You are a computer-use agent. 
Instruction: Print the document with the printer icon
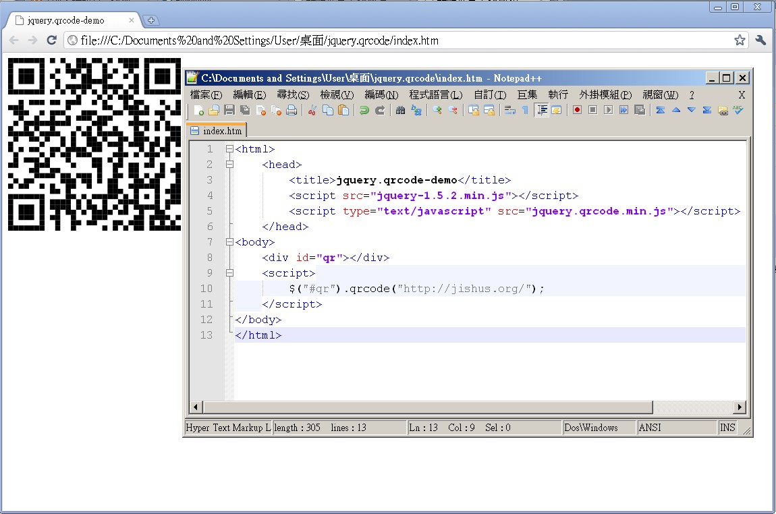(x=292, y=111)
